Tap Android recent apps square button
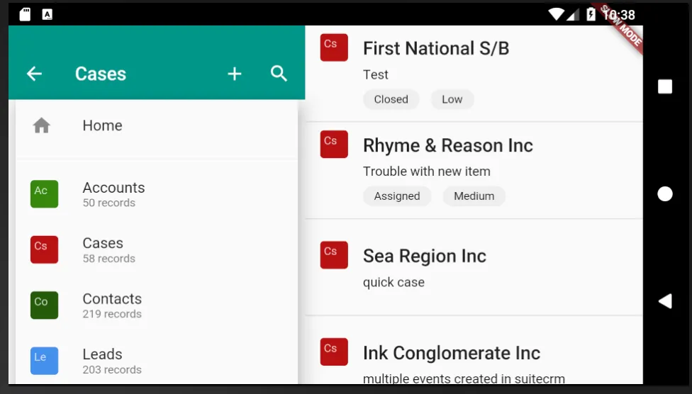Image resolution: width=692 pixels, height=394 pixels. click(x=665, y=86)
